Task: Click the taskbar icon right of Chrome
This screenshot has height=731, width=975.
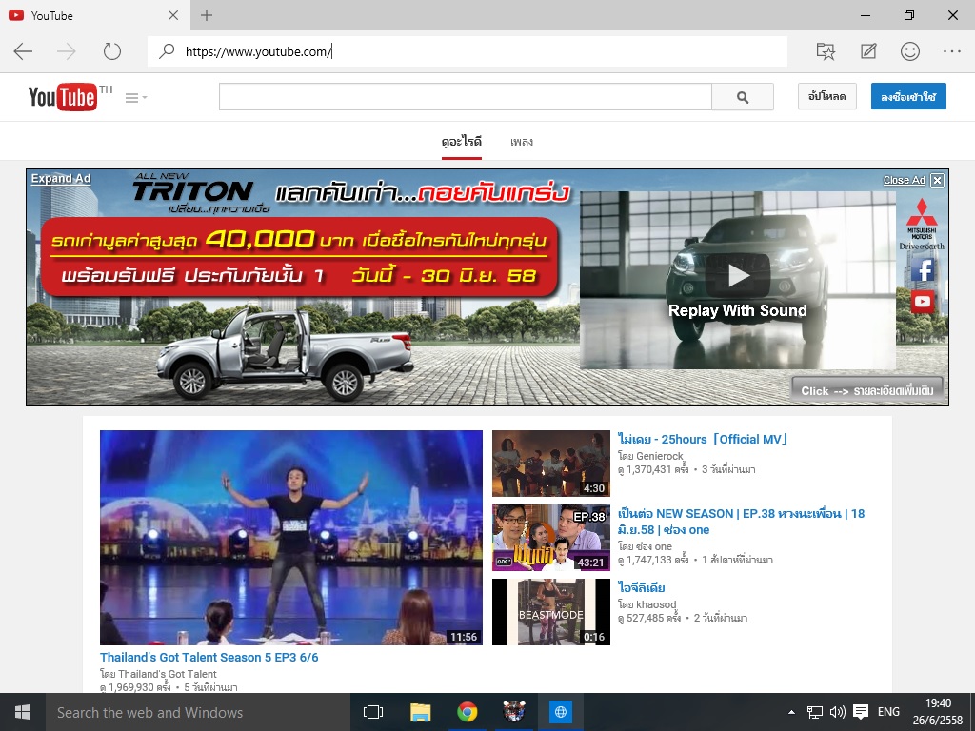Action: pos(514,712)
